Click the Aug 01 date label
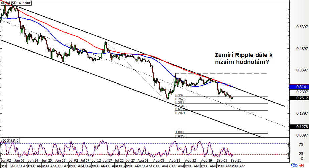Image resolution: width=309 pixels, height=168 pixels. pos(143,161)
